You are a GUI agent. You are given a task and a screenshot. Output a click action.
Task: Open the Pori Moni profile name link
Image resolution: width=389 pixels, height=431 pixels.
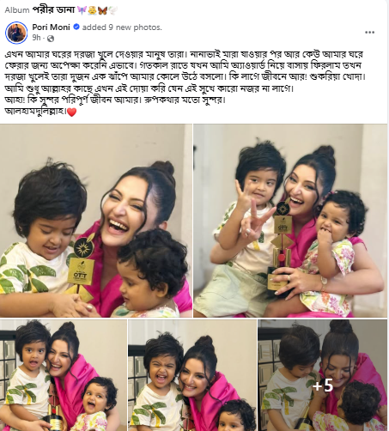click(51, 27)
